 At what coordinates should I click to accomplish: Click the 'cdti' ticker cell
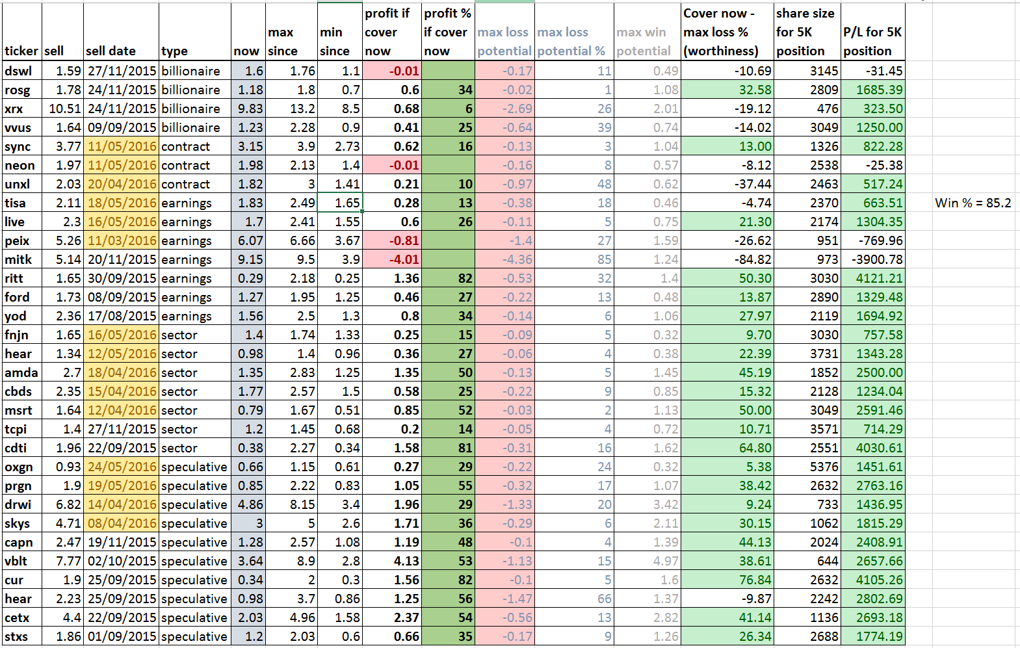pyautogui.click(x=22, y=448)
